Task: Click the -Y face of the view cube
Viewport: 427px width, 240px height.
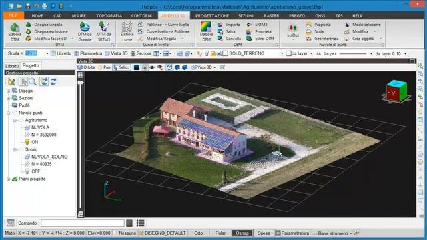Action: (392, 93)
